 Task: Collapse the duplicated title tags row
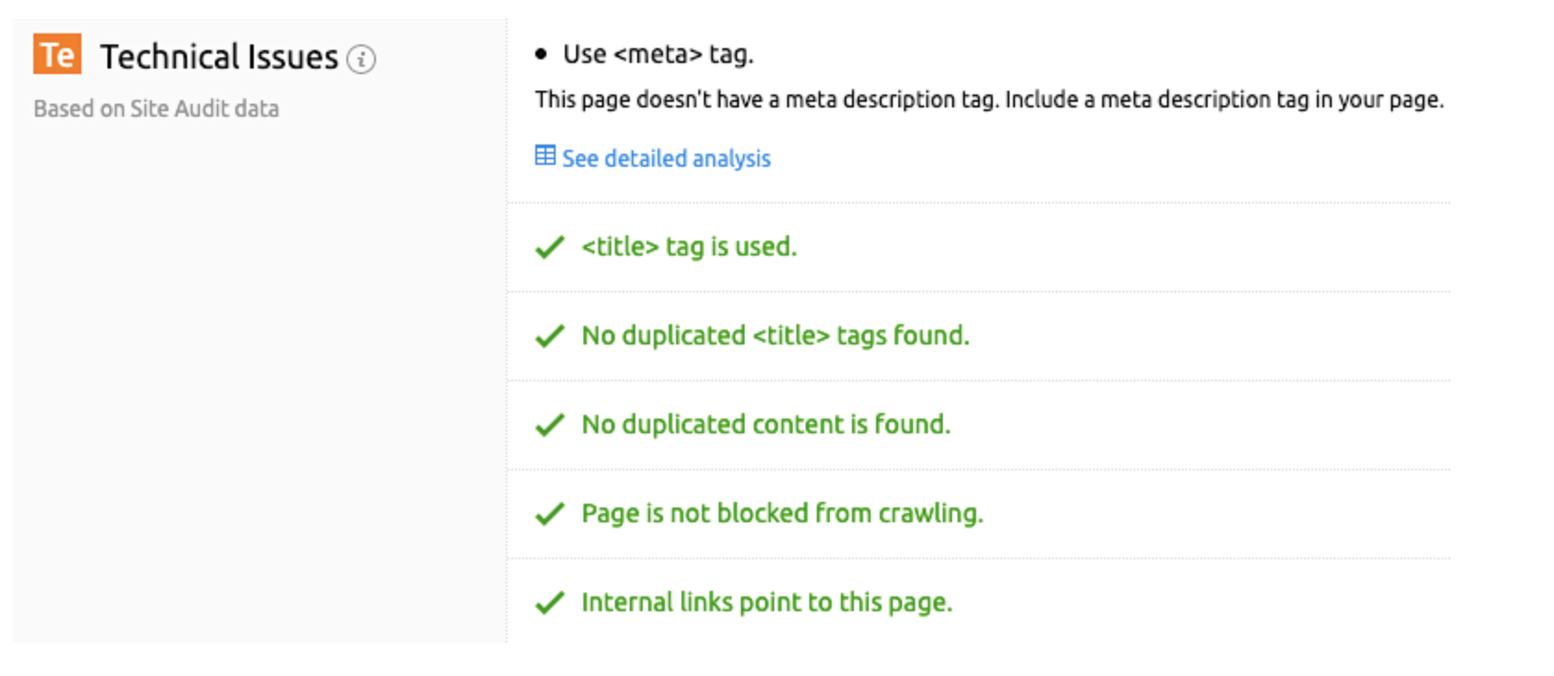click(x=775, y=336)
